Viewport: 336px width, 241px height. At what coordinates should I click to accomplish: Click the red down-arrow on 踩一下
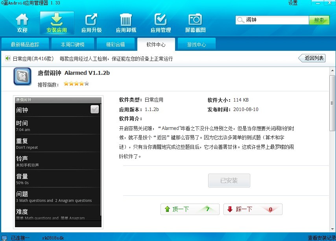tap(230, 209)
